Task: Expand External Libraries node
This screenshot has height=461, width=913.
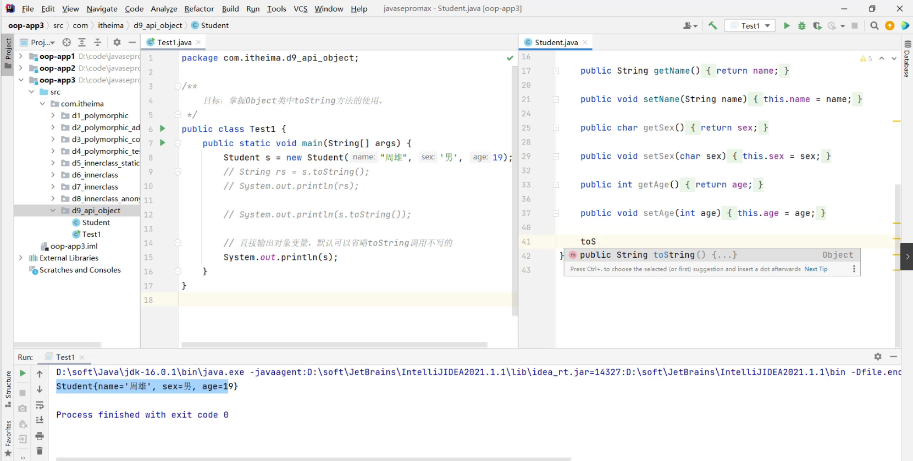Action: 20,258
